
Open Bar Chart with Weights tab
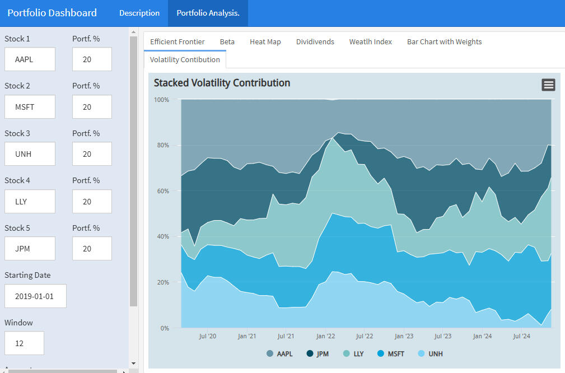[x=444, y=41]
